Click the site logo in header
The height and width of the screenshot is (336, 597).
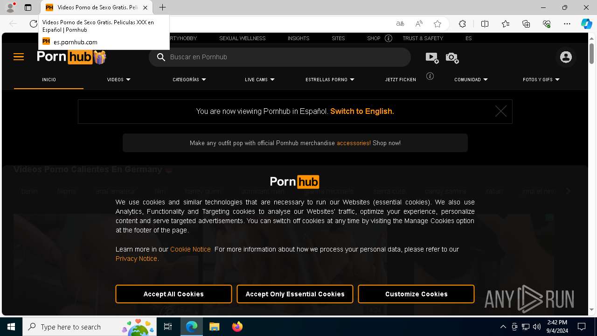(x=71, y=57)
